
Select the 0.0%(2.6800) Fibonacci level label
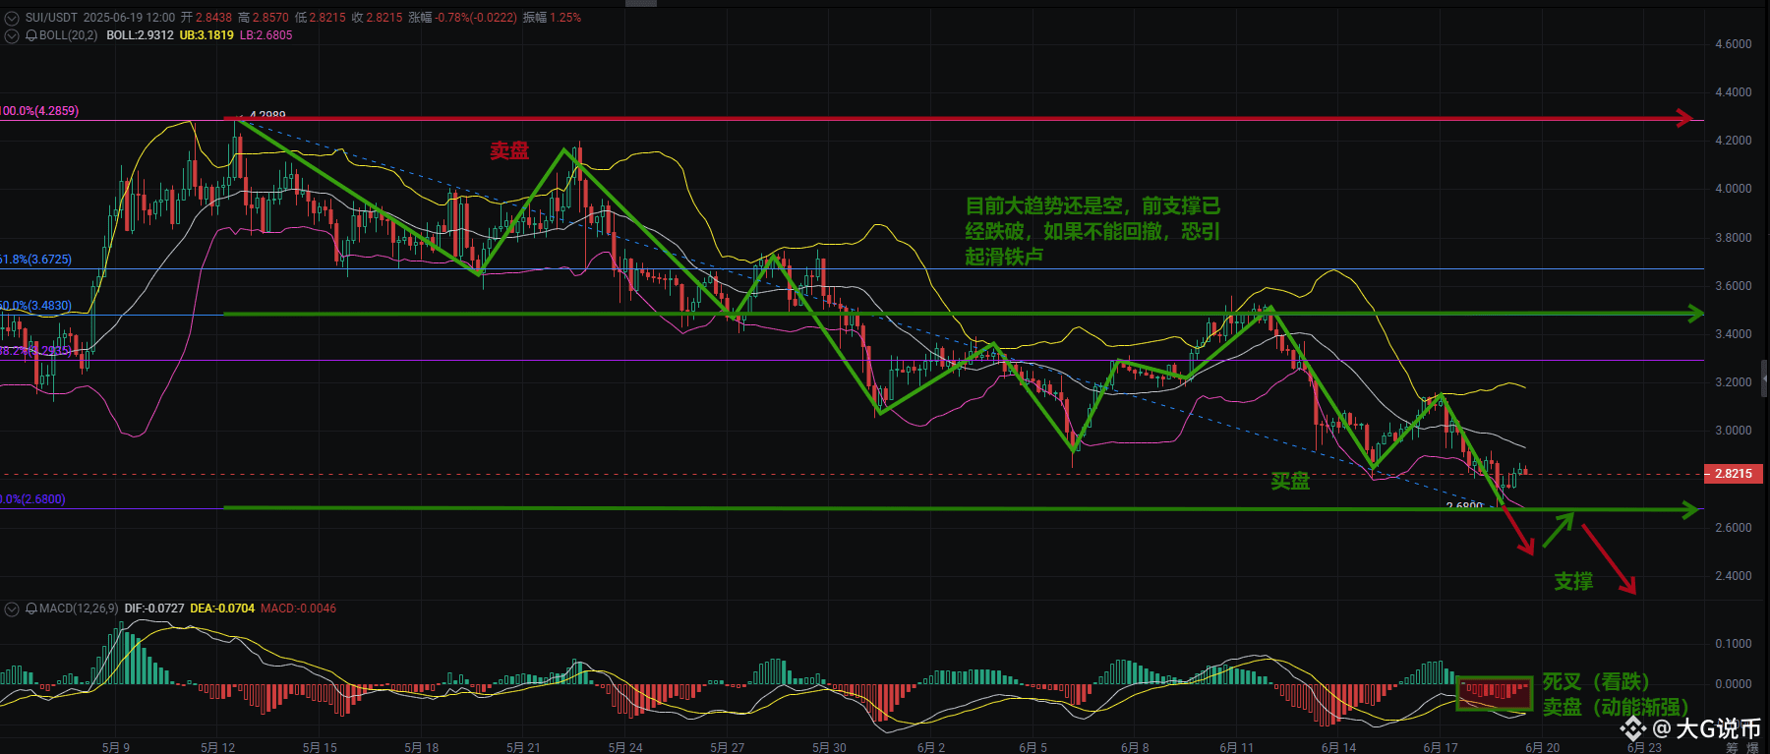[x=33, y=499]
